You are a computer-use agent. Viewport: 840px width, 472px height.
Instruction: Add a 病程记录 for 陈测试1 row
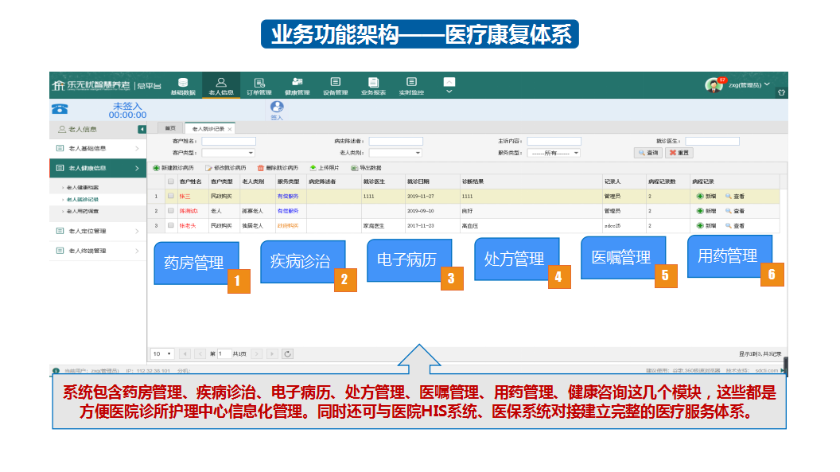click(706, 211)
